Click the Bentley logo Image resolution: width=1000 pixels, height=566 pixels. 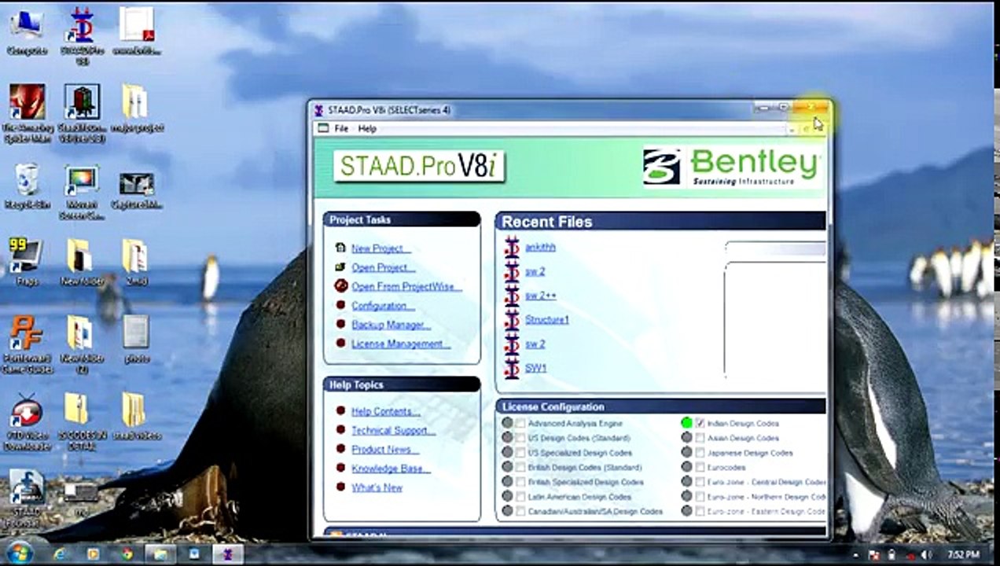pos(731,167)
